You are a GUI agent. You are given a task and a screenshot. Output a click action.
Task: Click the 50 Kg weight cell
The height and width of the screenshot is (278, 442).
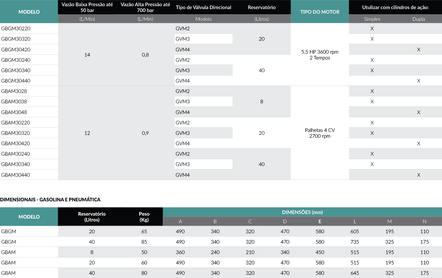(x=144, y=252)
